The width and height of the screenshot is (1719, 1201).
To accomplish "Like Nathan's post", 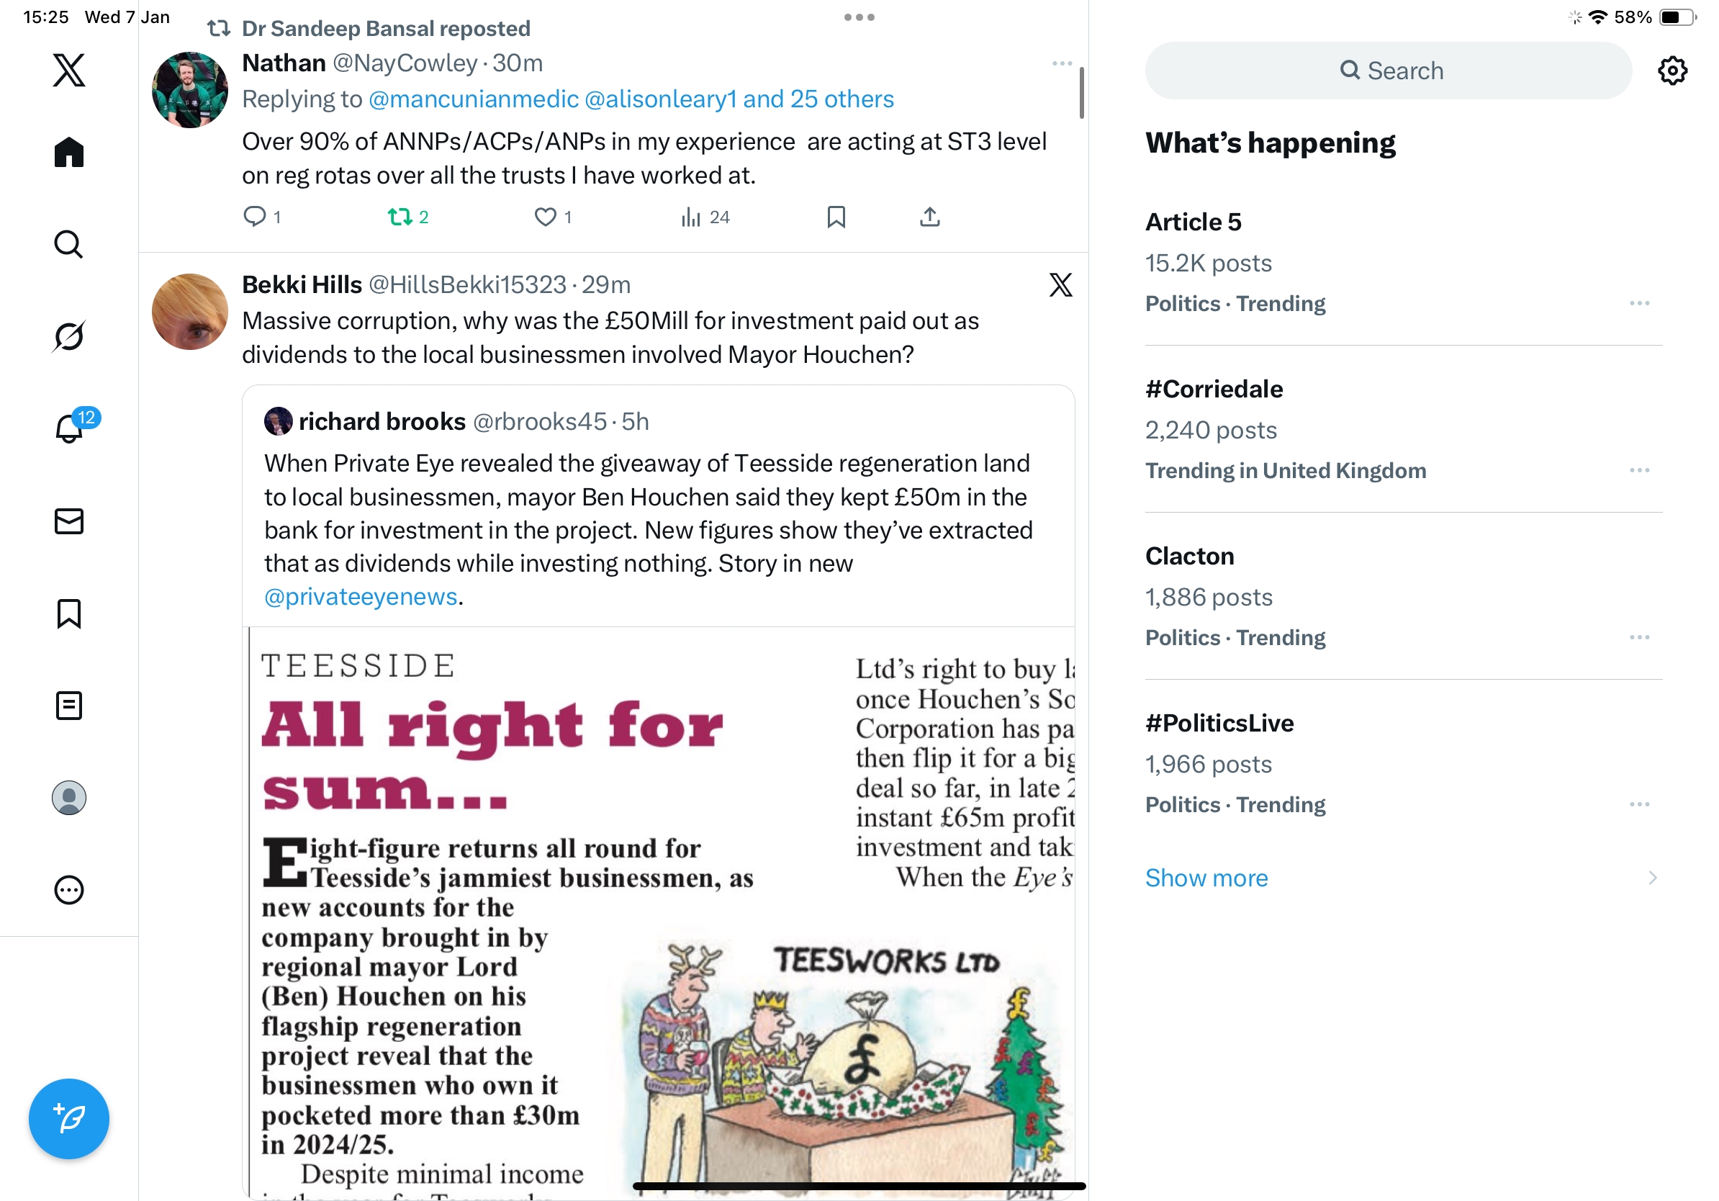I will [553, 217].
